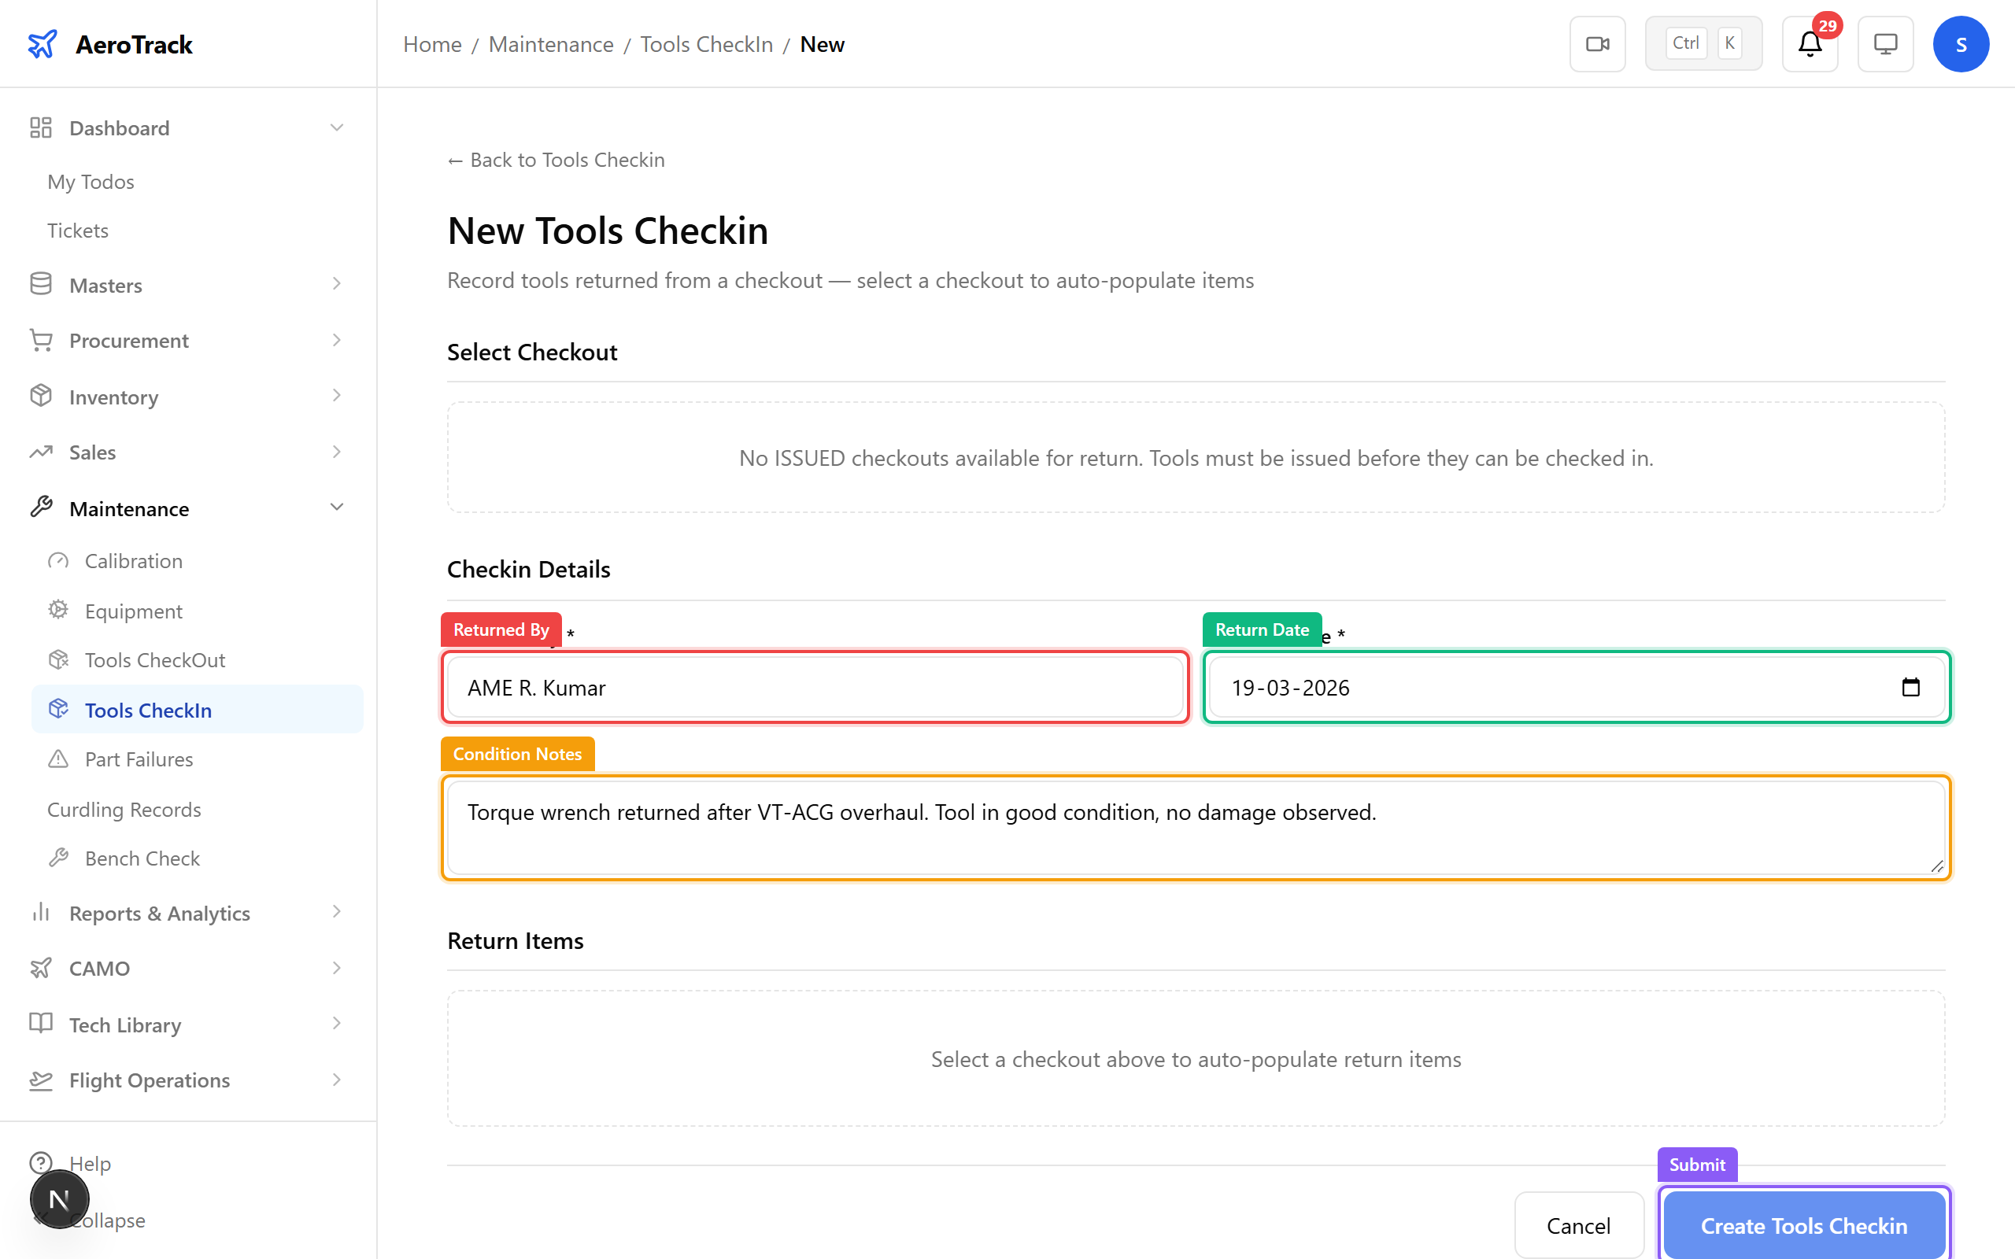Open the user avatar in the top-right corner
This screenshot has height=1259, width=2015.
[1961, 43]
